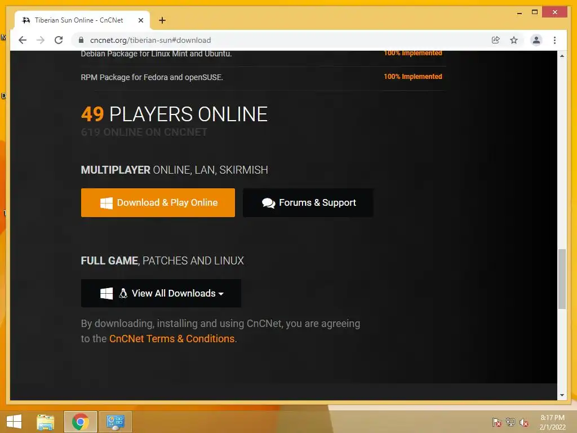Close the Tiberian Sun Online tab
Viewport: 577px width, 433px height.
tap(140, 20)
